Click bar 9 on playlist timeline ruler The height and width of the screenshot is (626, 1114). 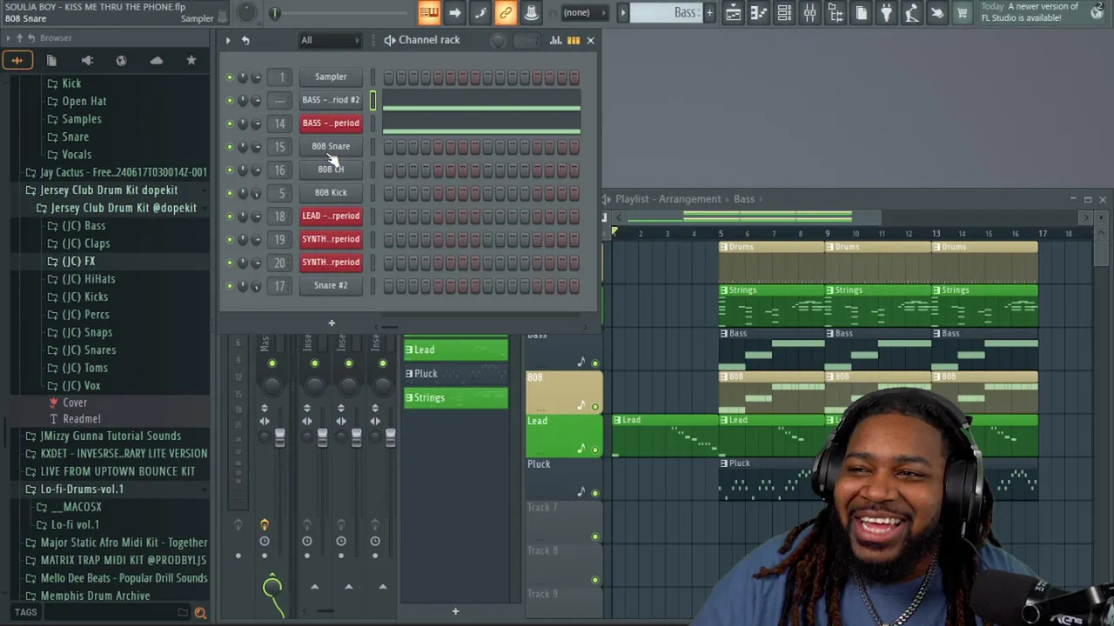click(827, 233)
